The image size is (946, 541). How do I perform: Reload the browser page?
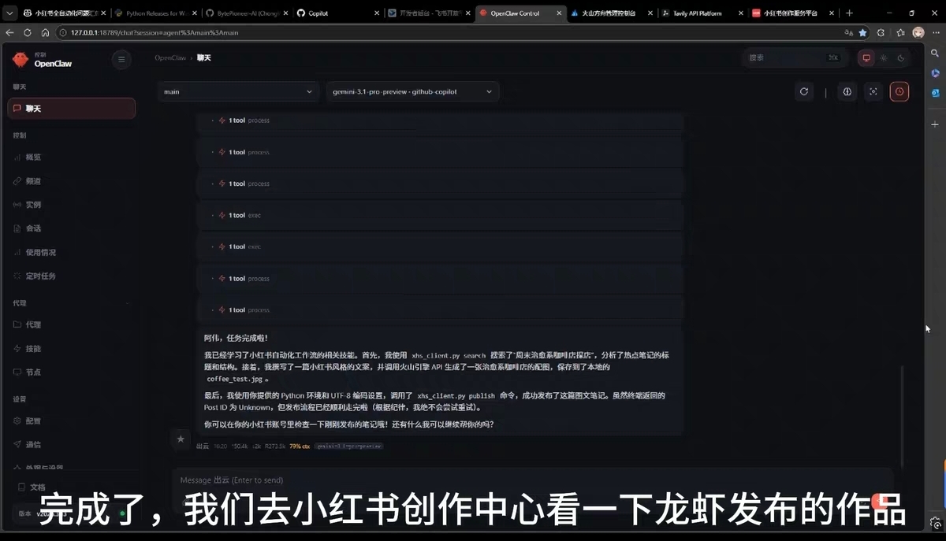point(28,32)
